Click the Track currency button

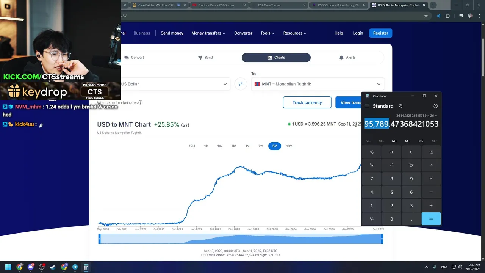pyautogui.click(x=307, y=102)
